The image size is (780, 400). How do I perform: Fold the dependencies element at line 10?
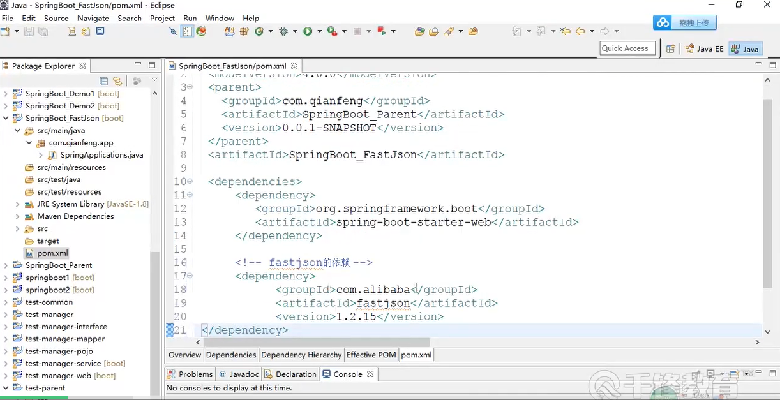pyautogui.click(x=190, y=182)
